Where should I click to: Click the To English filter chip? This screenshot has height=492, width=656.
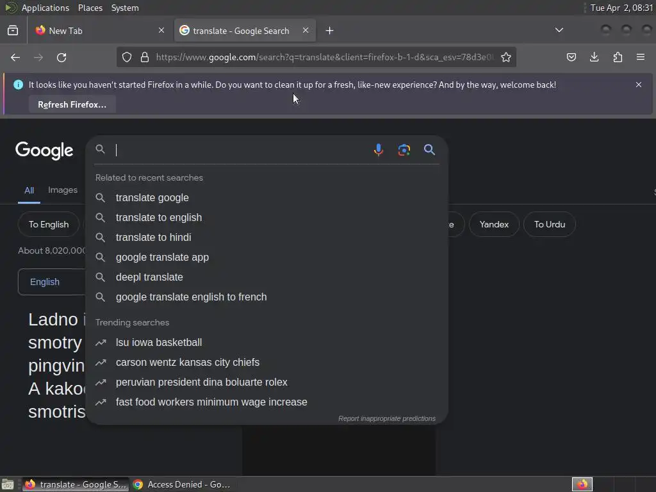49,224
